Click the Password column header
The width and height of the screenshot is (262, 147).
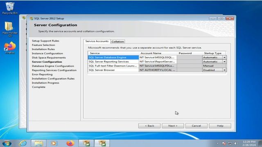coord(190,53)
